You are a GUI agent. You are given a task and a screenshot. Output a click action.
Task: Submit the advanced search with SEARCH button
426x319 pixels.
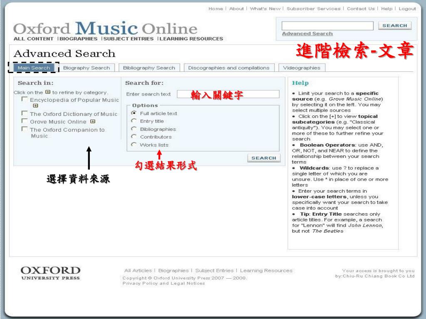[264, 158]
